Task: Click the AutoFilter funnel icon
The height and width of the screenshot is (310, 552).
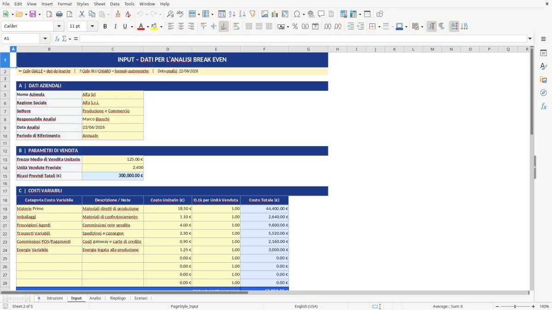Action: pos(253,14)
